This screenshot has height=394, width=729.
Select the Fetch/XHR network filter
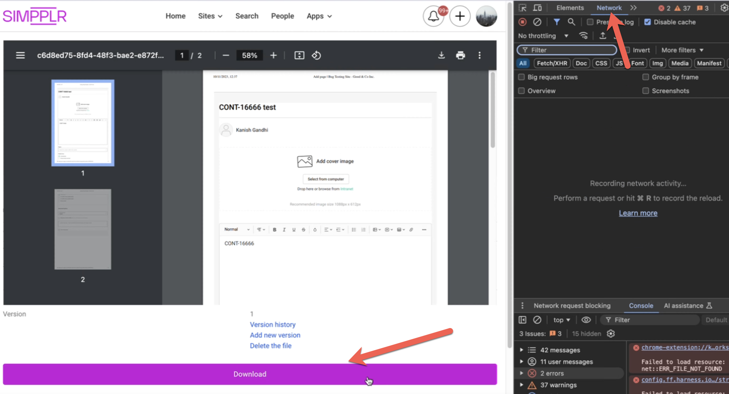pos(552,63)
